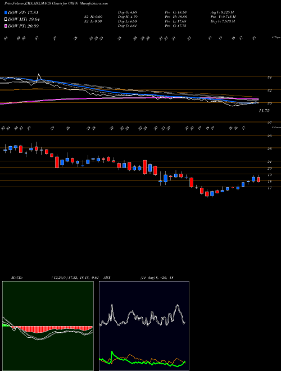281x371 pixels.
Task: Click the 'Day O: 4.69' value
Action: [128, 12]
